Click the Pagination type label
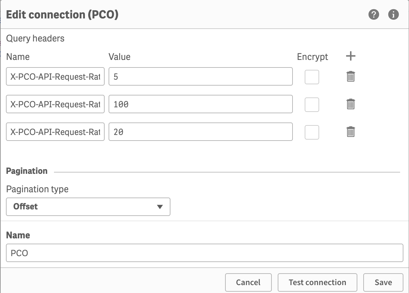The width and height of the screenshot is (409, 293). (38, 189)
